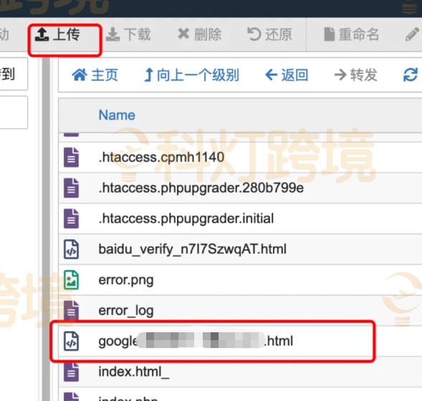The image size is (422, 401).
Task: Click the code icon of baidu_verify html file
Action: [x=72, y=249]
